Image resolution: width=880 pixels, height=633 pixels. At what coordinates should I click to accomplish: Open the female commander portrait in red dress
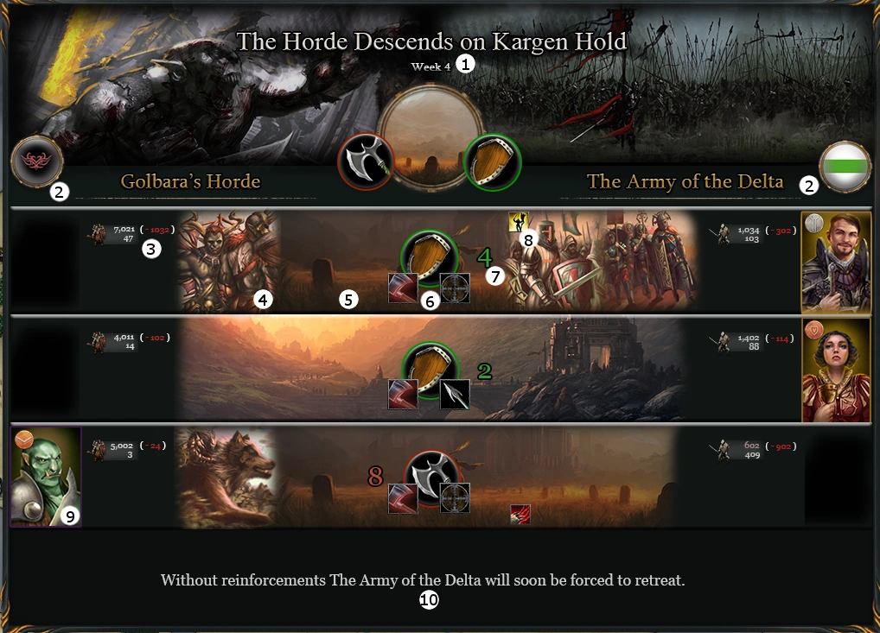pos(836,370)
